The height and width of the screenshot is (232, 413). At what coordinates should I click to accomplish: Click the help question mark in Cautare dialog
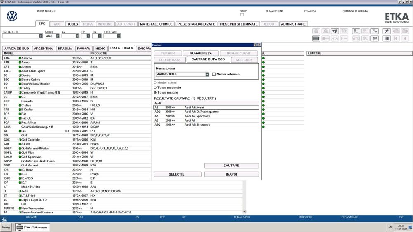tap(255, 45)
